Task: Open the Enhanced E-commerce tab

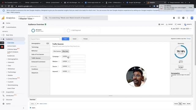Action: tap(40, 62)
